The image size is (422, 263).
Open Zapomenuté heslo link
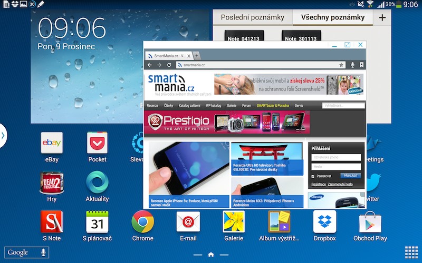(340, 185)
